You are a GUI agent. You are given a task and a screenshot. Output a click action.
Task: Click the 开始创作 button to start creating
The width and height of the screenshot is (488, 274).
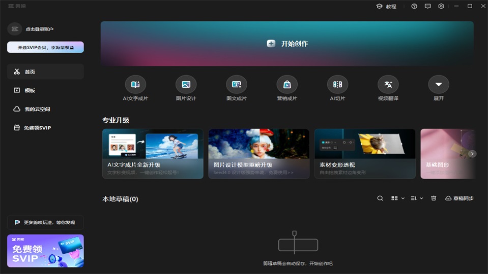pos(287,44)
